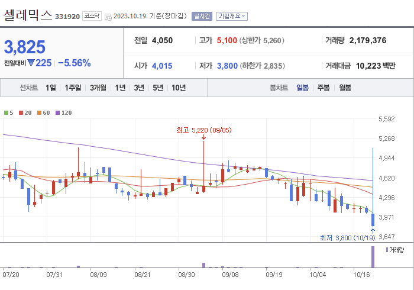Screen dimensions: 414x290
Task: Click the 07/31 date axis label
Action: pos(54,275)
